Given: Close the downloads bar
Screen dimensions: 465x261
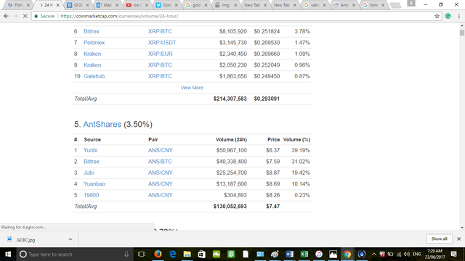Looking at the screenshot, I should [x=458, y=239].
